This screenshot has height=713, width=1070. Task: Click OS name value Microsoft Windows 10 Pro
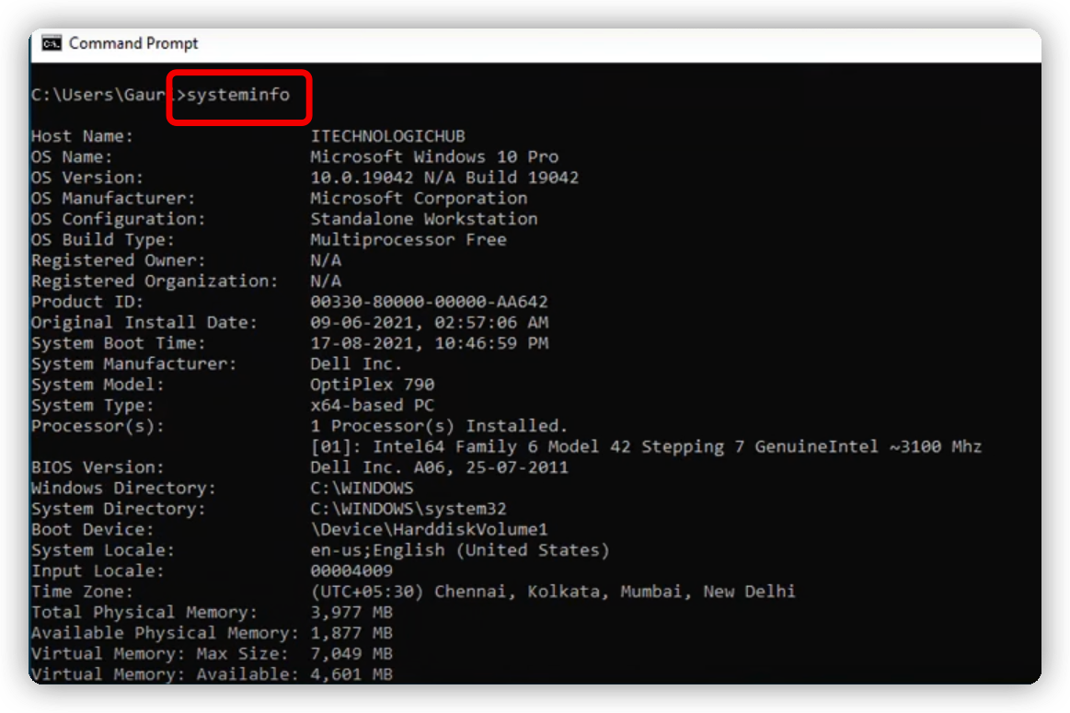[434, 157]
